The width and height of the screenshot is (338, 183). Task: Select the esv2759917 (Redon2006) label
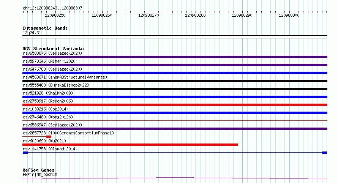[x=48, y=101]
